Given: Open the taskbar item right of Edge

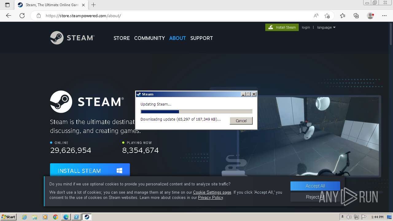Looking at the screenshot, I should coord(76,217).
